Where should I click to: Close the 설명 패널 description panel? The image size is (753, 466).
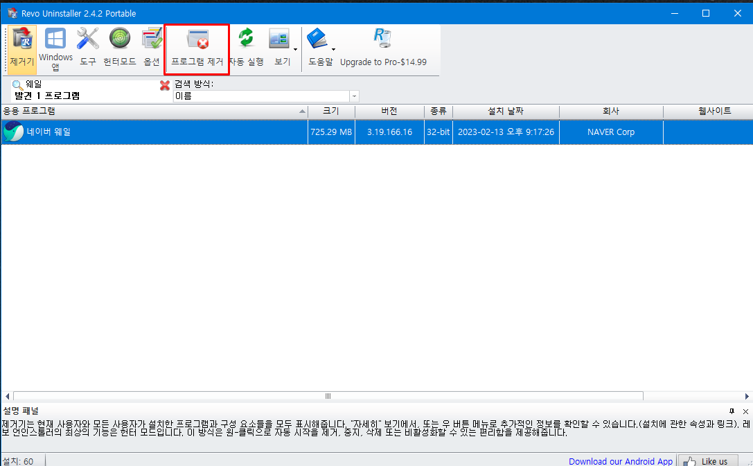coord(745,411)
